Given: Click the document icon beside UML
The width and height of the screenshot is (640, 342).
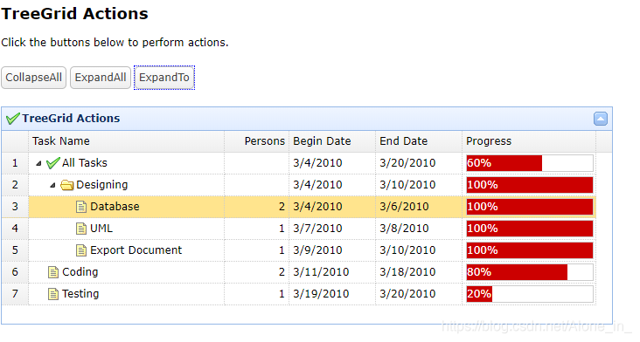Looking at the screenshot, I should 81,229.
